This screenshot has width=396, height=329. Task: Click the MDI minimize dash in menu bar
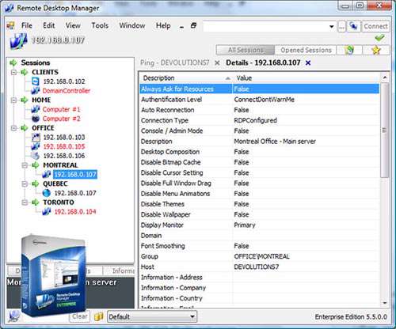(x=181, y=27)
